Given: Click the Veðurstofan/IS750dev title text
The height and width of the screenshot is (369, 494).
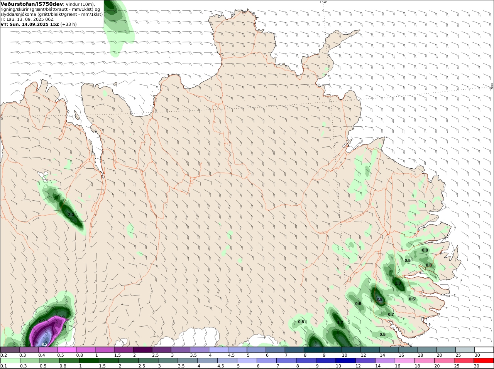Looking at the screenshot, I should [32, 4].
